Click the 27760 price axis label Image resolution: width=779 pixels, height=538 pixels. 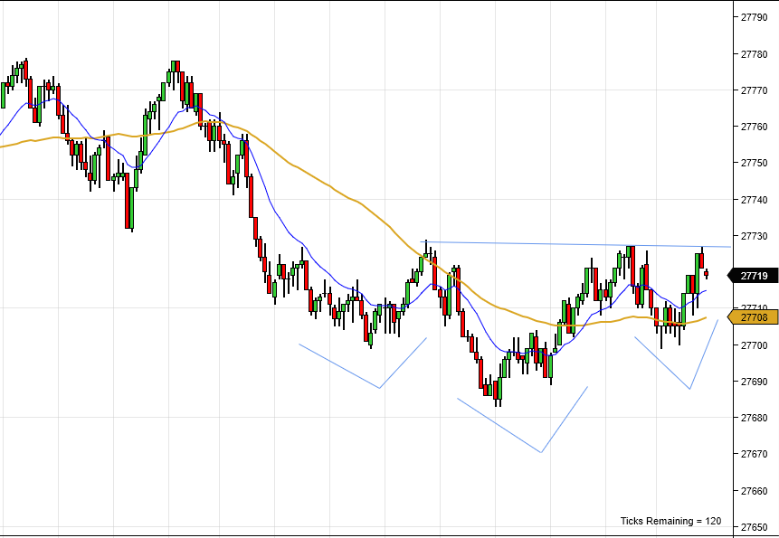point(754,127)
